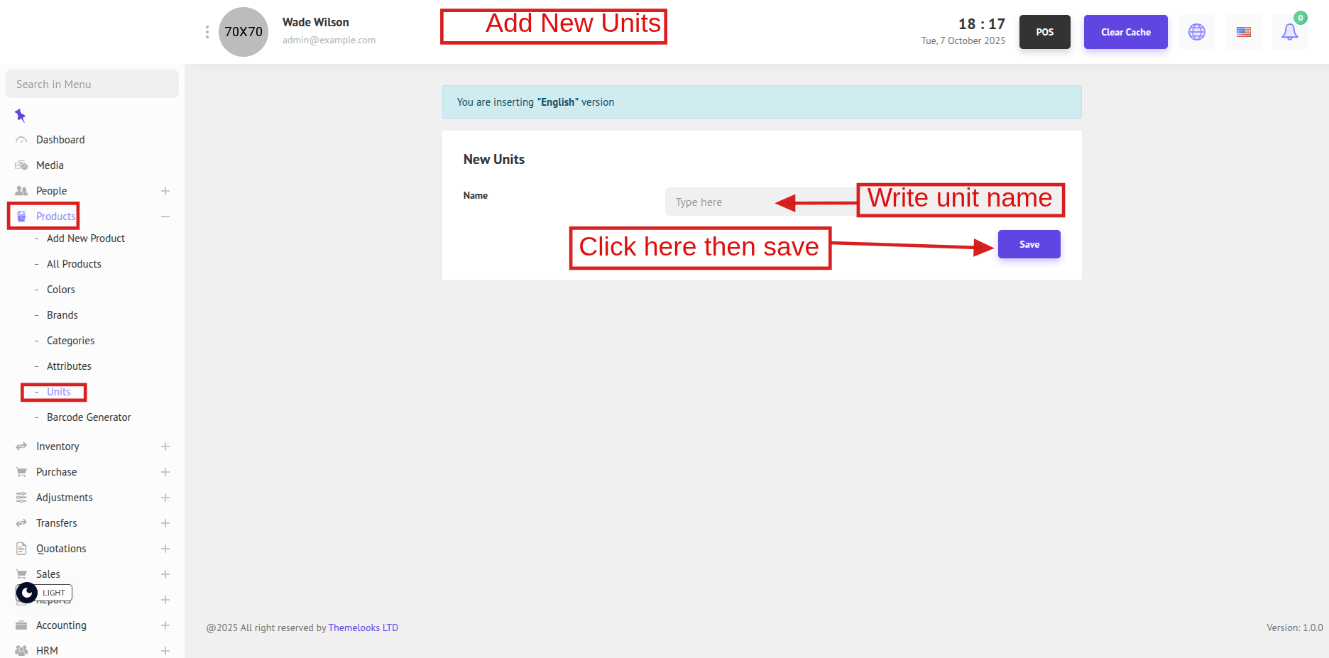The image size is (1329, 658).
Task: Click the Clear Cache button
Action: point(1125,32)
